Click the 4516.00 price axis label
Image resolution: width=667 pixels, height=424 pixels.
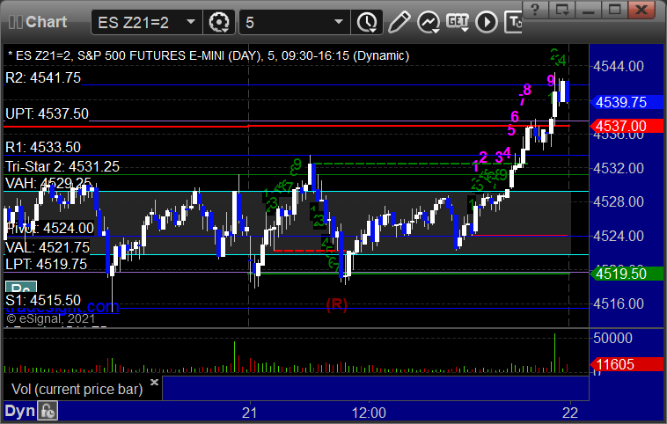pos(619,303)
